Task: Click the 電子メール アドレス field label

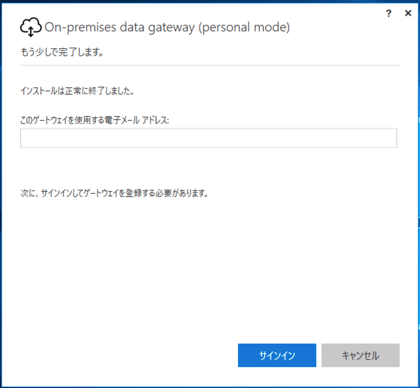Action: coord(95,119)
